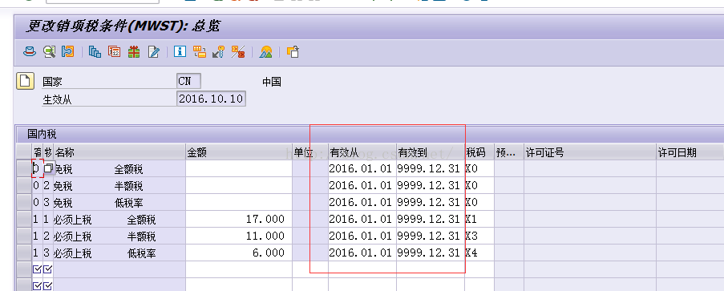This screenshot has width=724, height=291.
Task: Select row button for 免税 半额税
Action: point(23,186)
